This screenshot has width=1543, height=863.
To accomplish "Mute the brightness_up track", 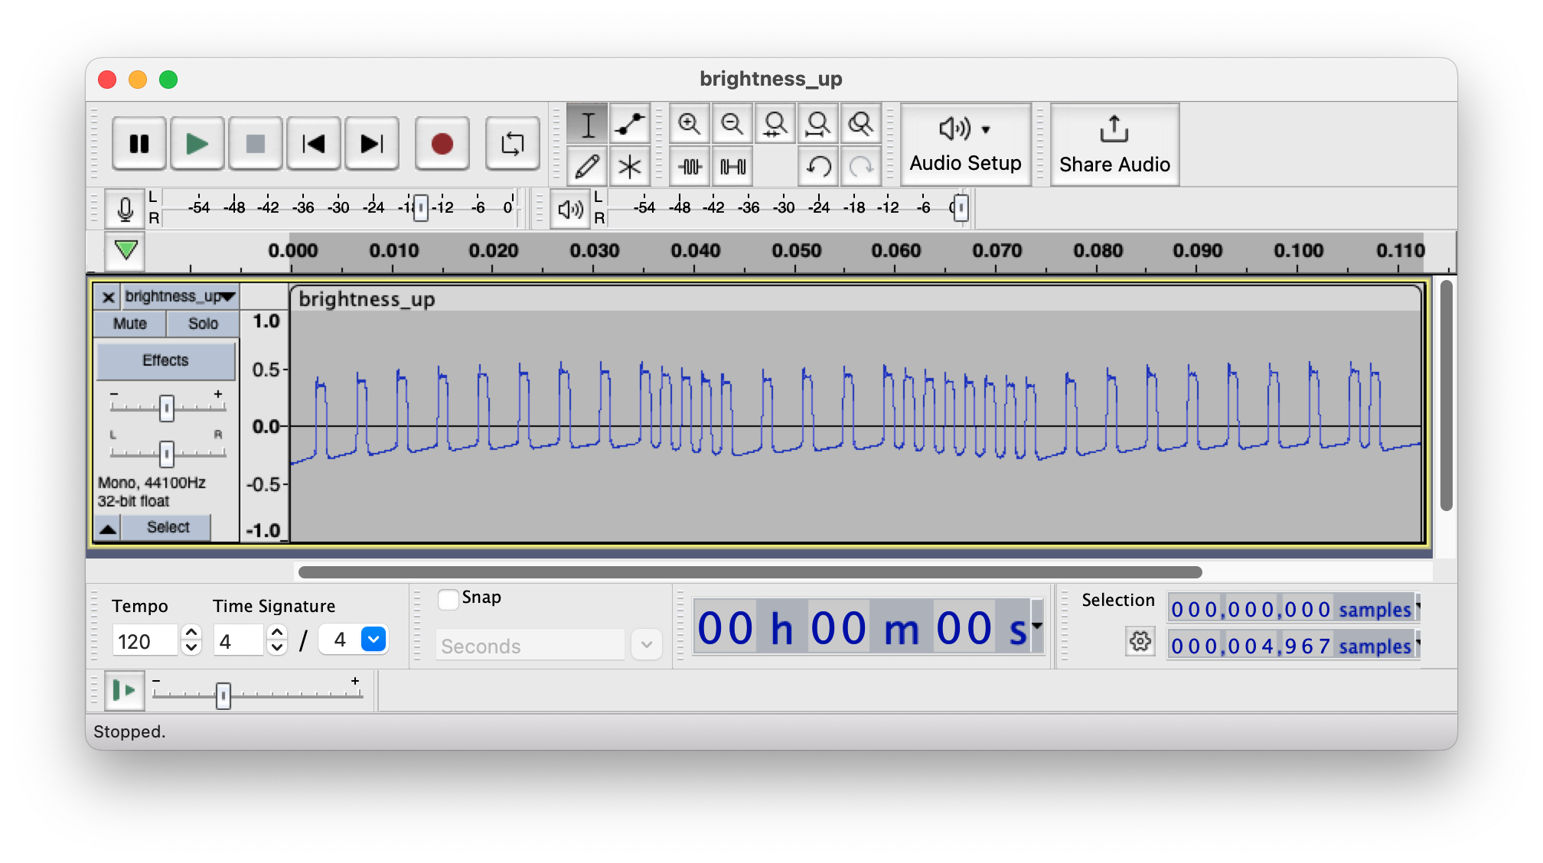I will click(x=129, y=324).
